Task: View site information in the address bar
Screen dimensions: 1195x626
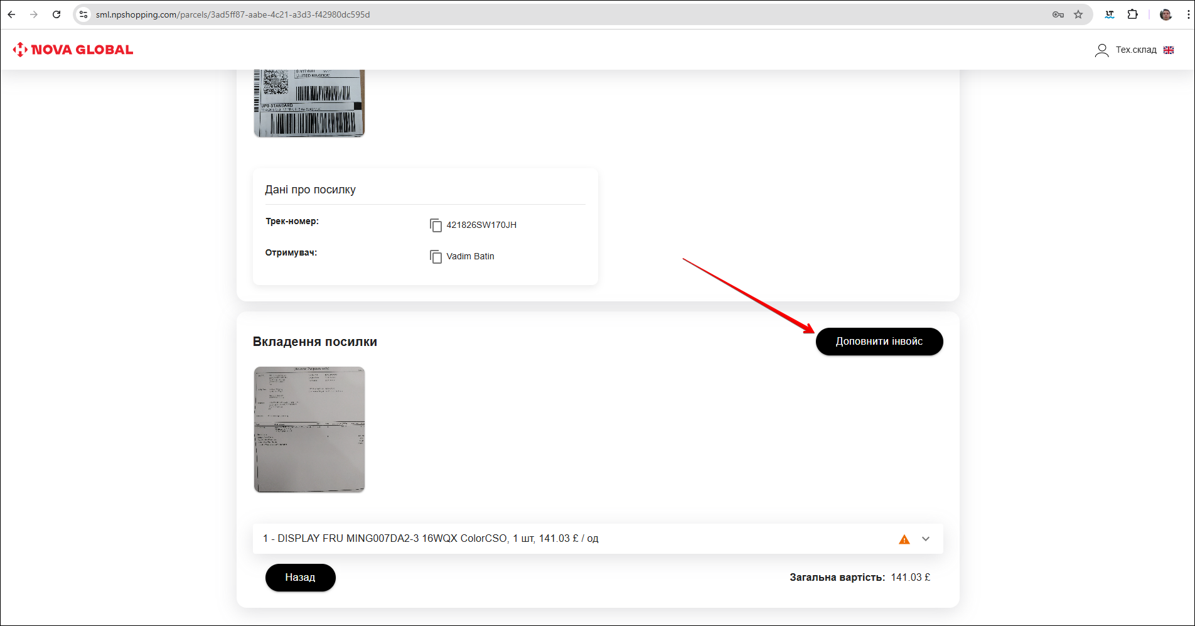Action: tap(83, 14)
